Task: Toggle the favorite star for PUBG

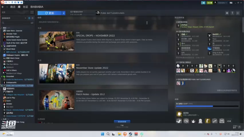Action: click(238, 13)
